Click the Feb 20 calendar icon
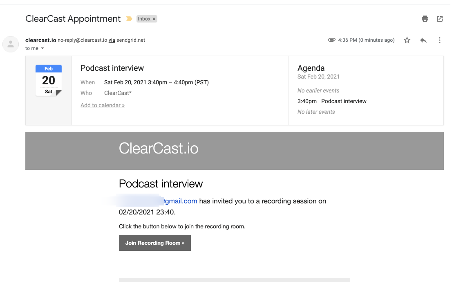Screen dimensions: 452x282 coord(48,80)
